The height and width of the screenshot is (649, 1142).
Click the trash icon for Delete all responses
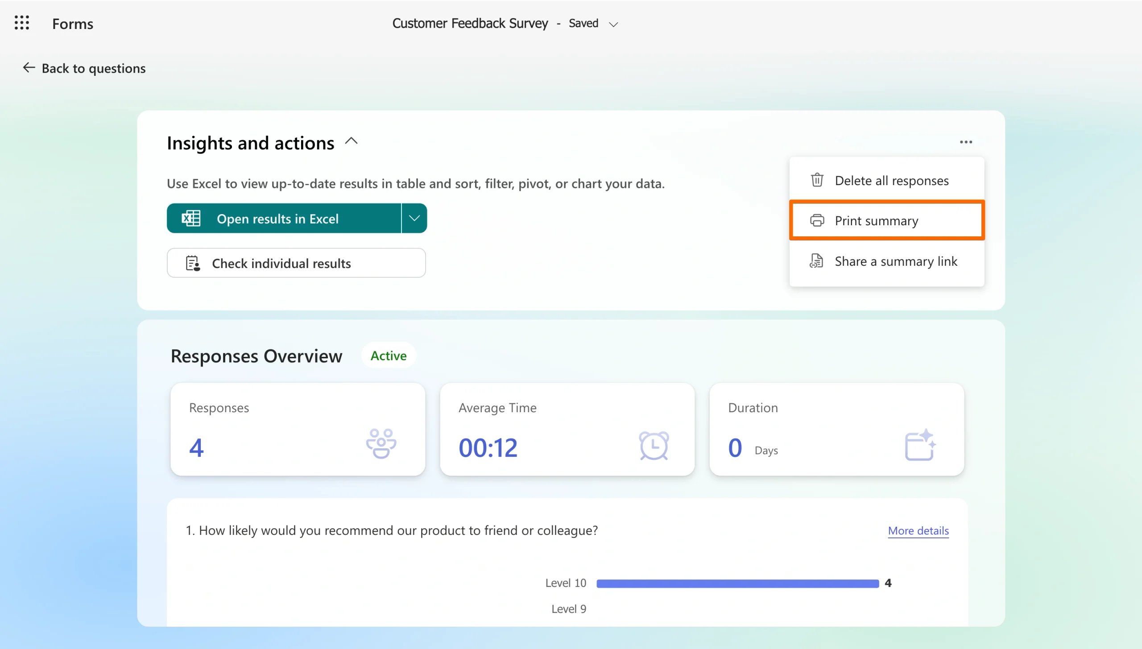tap(817, 180)
